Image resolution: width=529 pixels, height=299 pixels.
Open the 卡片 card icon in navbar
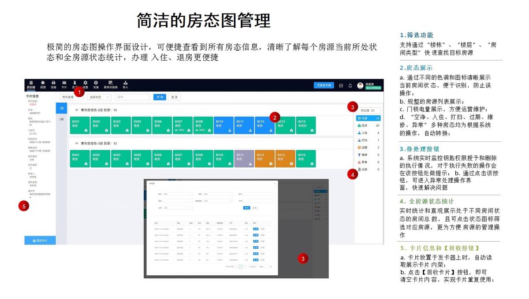(64, 85)
